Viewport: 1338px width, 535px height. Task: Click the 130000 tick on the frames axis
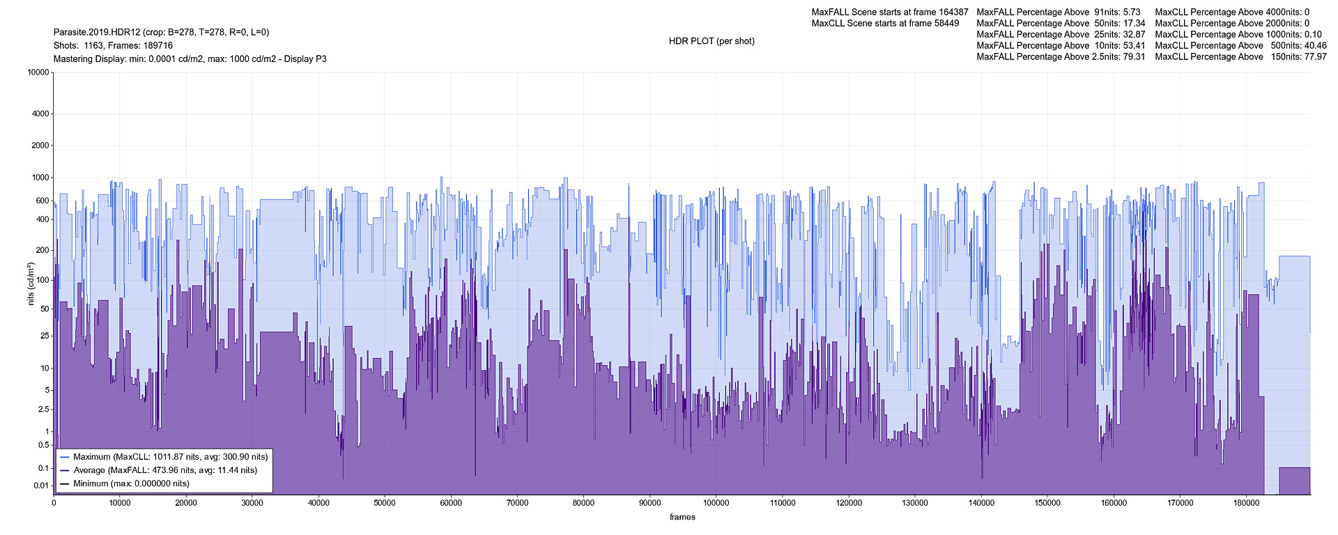915,503
